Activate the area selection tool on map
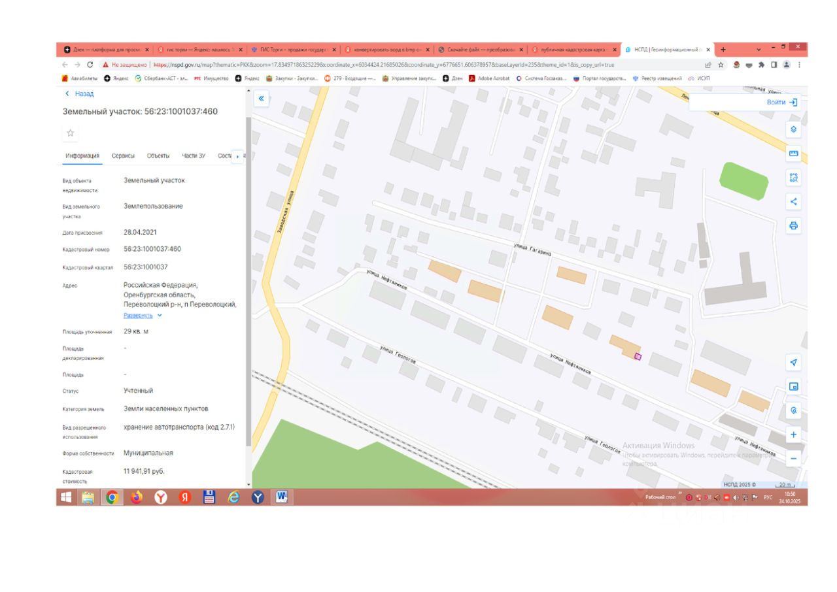This screenshot has width=837, height=592. 794,178
